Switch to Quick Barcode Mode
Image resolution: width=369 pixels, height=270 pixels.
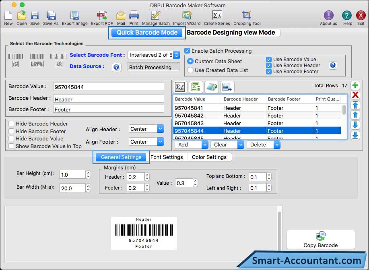pos(147,33)
